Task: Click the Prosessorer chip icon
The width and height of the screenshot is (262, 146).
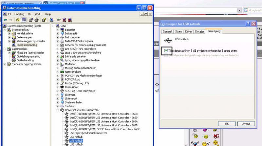Action: coord(62,87)
